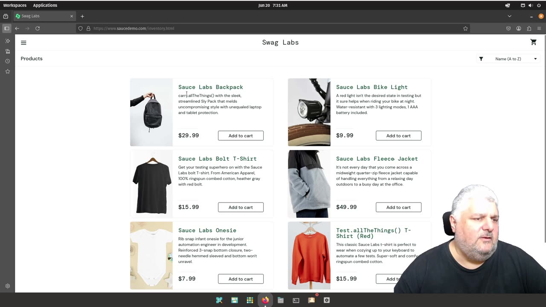Screen dimensions: 546x307
Task: Open a new browser tab
Action: pyautogui.click(x=82, y=16)
